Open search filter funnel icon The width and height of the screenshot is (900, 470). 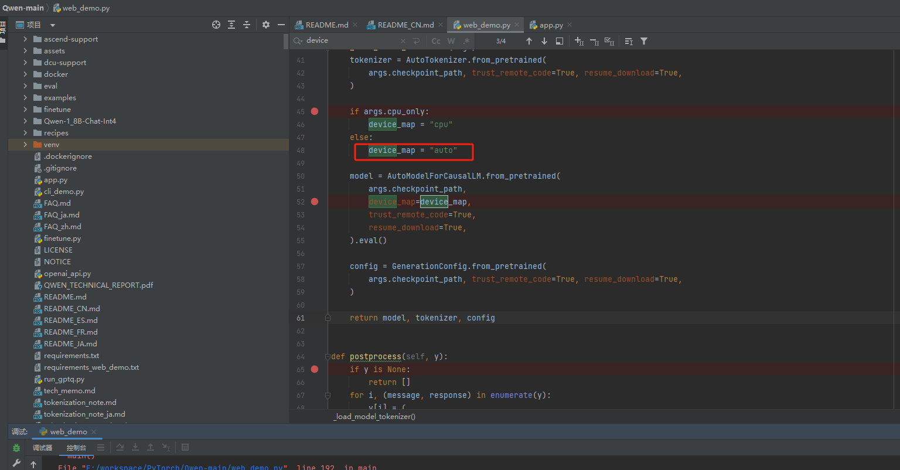click(644, 41)
